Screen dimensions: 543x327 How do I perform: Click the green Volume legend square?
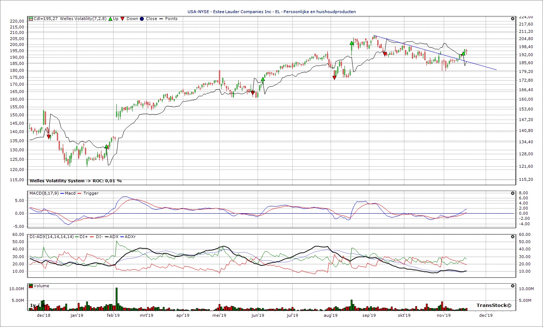(x=31, y=286)
